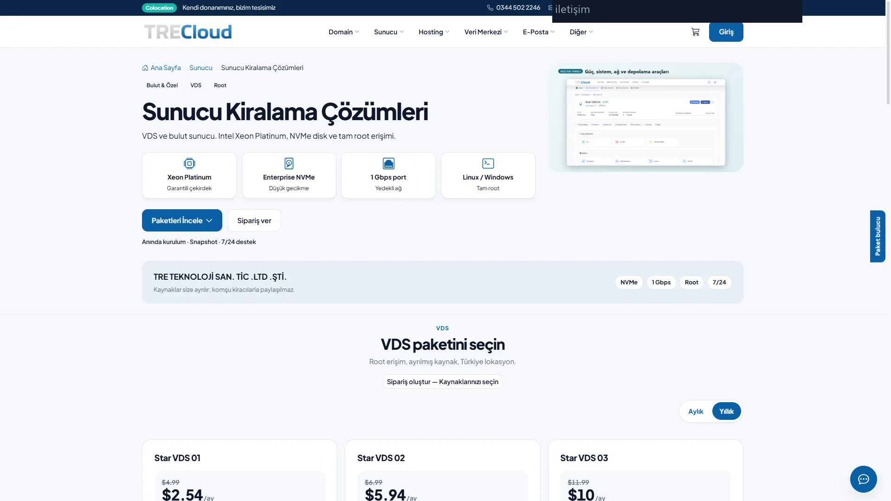Screen dimensions: 891x501
Task: Open the live chat bubble icon
Action: [x=863, y=479]
